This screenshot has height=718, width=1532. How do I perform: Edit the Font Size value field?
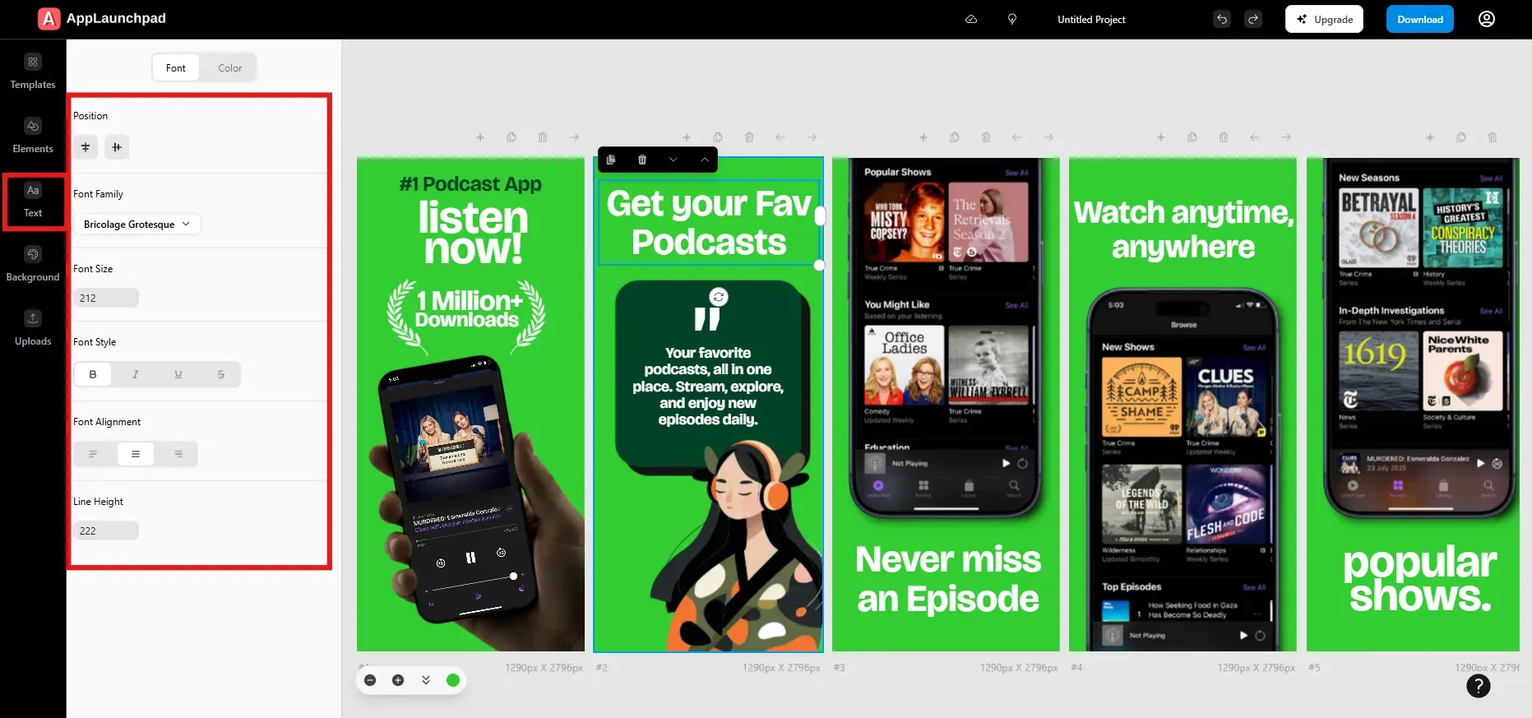[106, 298]
